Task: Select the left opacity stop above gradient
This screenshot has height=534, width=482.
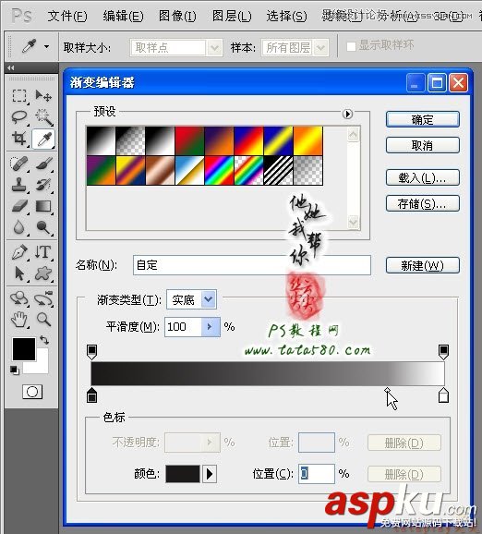Action: [92, 352]
